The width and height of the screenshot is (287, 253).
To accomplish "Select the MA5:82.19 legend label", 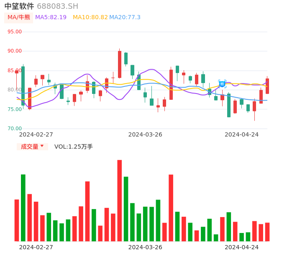I will [x=51, y=18].
